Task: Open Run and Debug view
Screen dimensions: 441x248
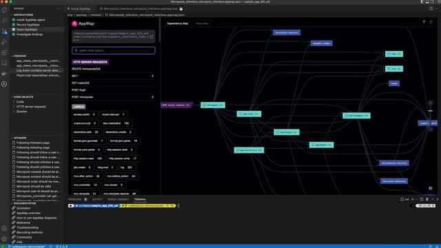Action: coord(4,41)
